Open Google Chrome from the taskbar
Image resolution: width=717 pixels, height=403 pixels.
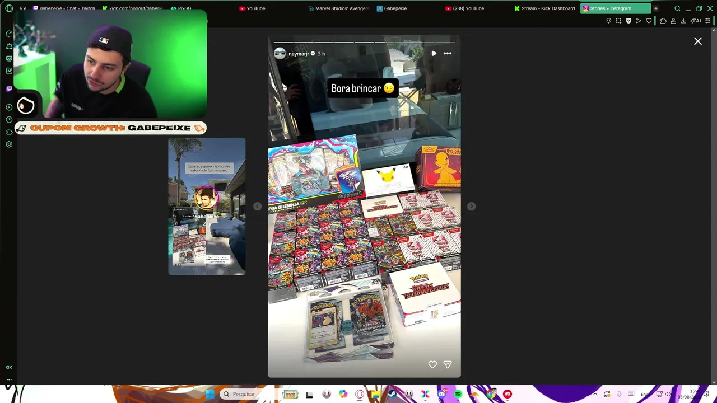(x=491, y=395)
